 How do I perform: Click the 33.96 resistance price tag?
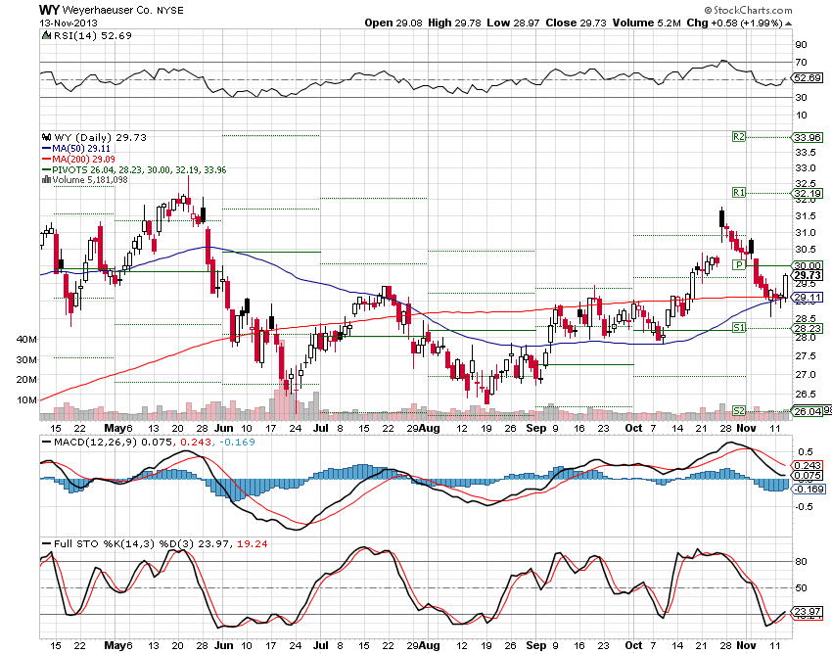[808, 137]
